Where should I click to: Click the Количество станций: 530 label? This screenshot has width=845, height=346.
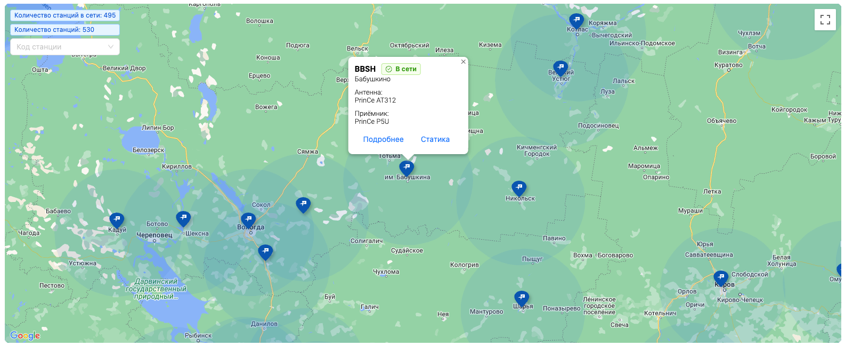pos(65,30)
